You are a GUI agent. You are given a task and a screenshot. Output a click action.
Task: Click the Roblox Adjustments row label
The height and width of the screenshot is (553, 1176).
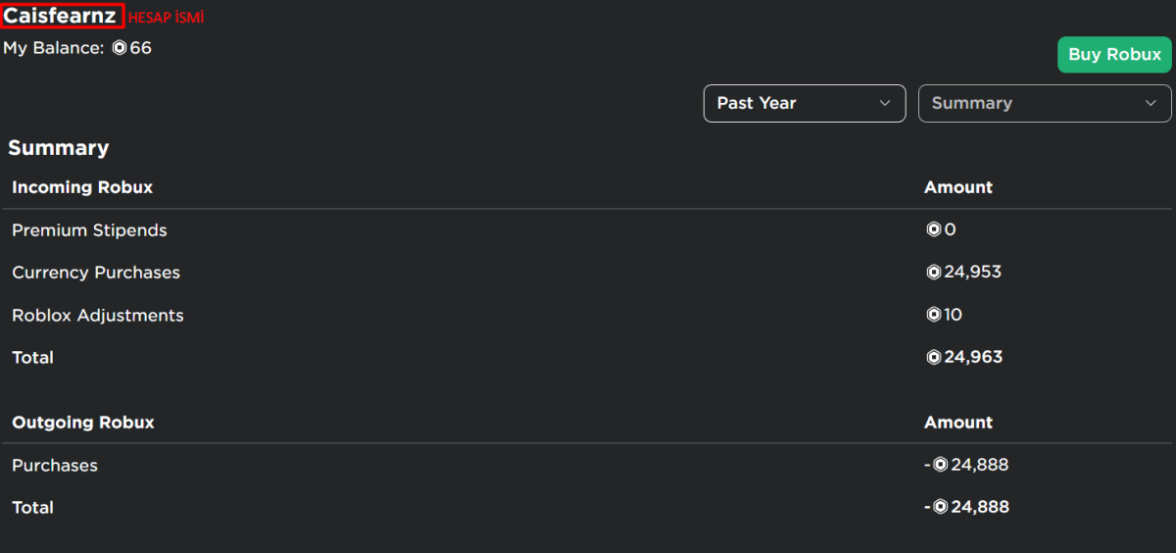(x=97, y=316)
